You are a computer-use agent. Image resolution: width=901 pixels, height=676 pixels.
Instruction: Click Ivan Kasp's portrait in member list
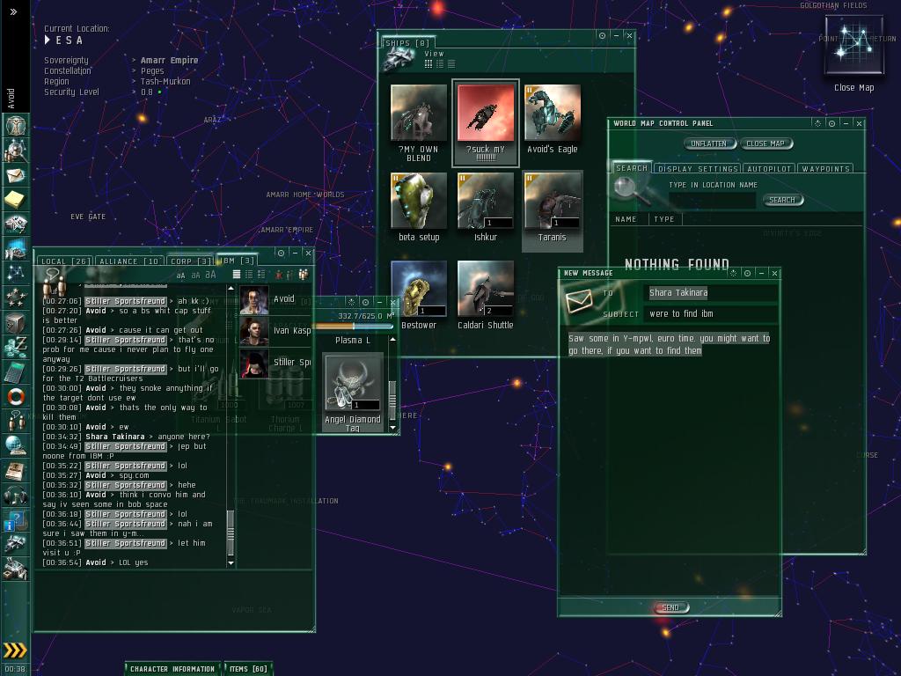point(254,331)
